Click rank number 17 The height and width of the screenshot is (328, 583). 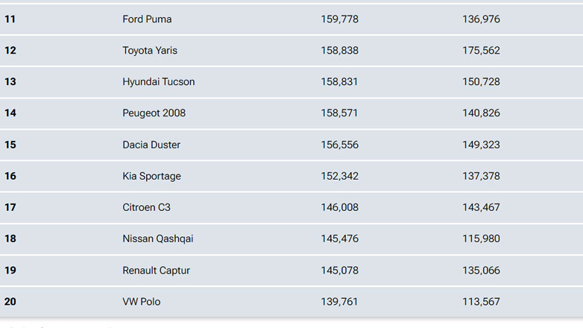coord(10,207)
